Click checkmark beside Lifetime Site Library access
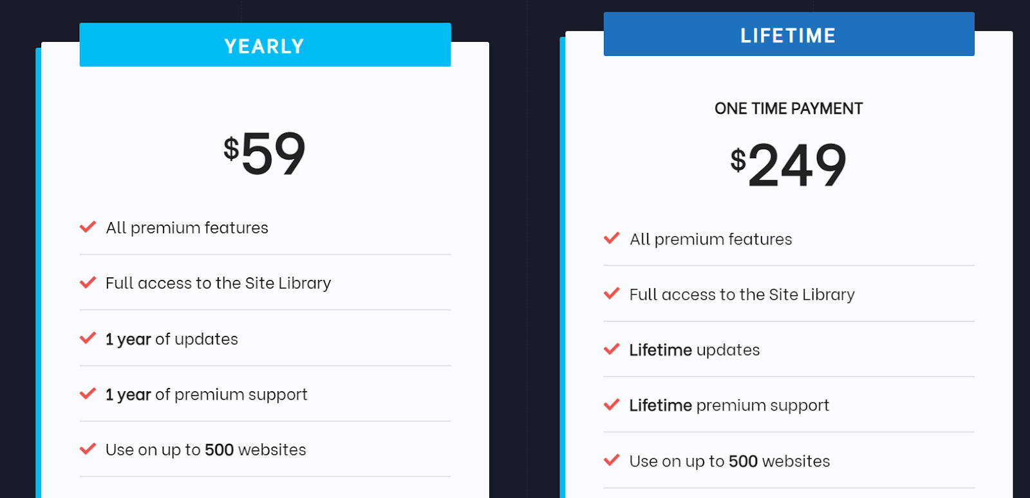This screenshot has width=1030, height=498. click(x=612, y=294)
